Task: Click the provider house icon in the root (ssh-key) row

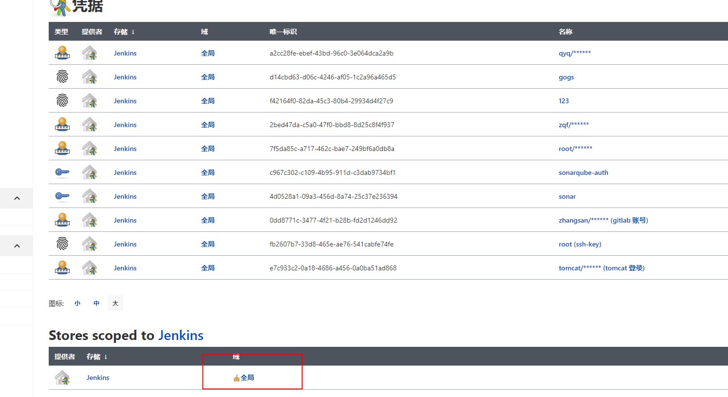Action: 90,244
